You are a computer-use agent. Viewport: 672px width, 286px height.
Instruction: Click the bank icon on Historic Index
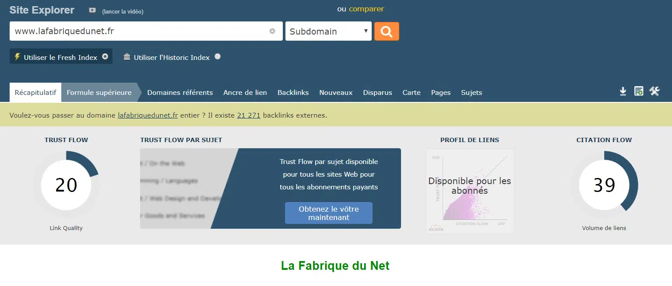pos(127,57)
